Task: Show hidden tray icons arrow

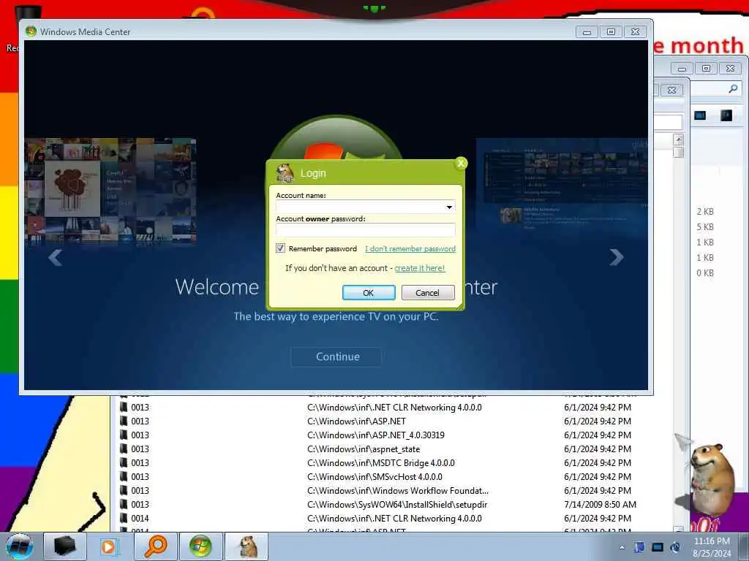Action: (622, 547)
